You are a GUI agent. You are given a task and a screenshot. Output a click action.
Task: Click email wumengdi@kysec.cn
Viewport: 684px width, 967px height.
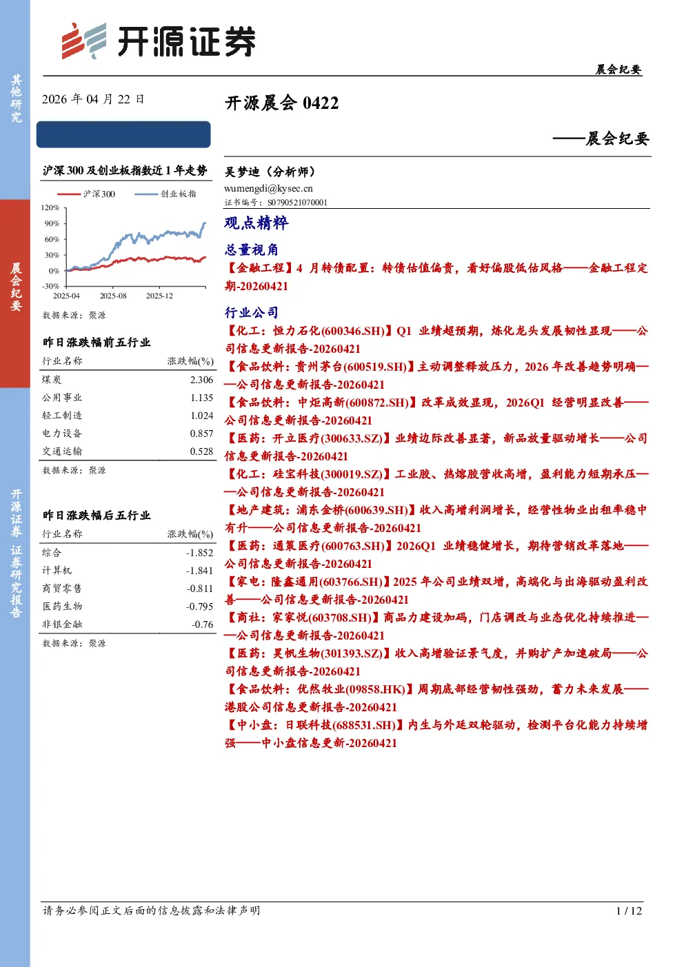(x=268, y=188)
